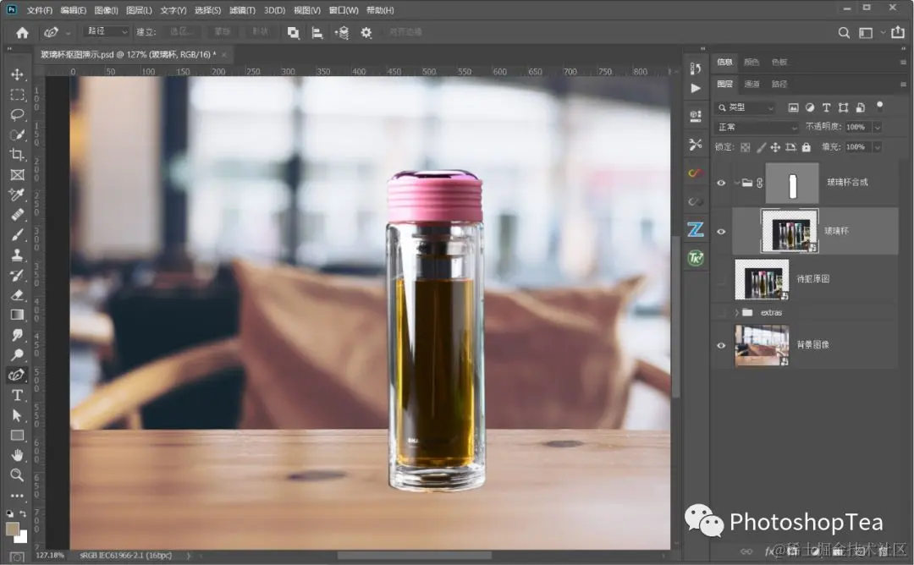
Task: Select the Eraser tool
Action: (17, 294)
